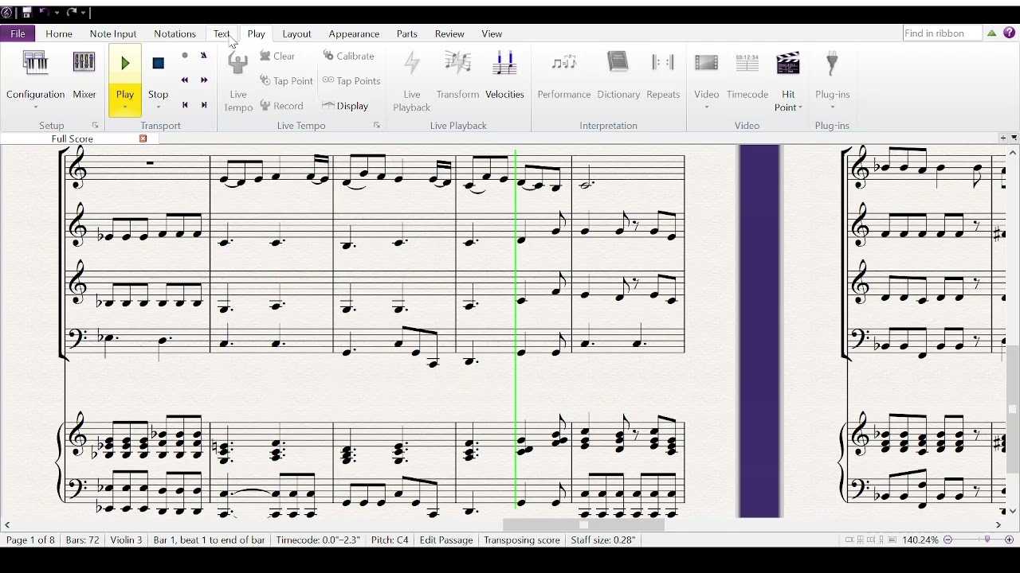Open the Live Tempo group dialog launcher
1020x573 pixels.
(x=377, y=126)
